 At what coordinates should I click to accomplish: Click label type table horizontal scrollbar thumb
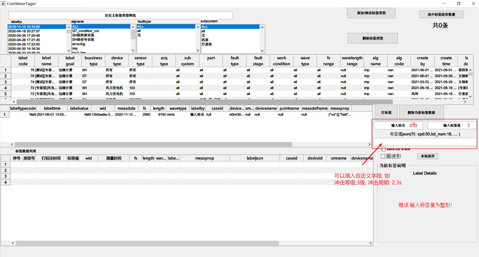[x=205, y=102]
